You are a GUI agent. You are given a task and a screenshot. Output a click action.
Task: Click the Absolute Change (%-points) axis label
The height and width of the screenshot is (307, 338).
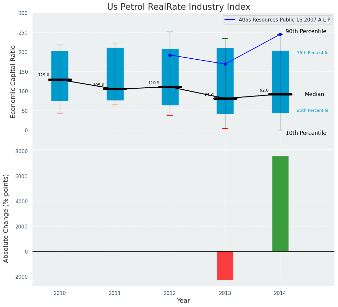click(6, 218)
